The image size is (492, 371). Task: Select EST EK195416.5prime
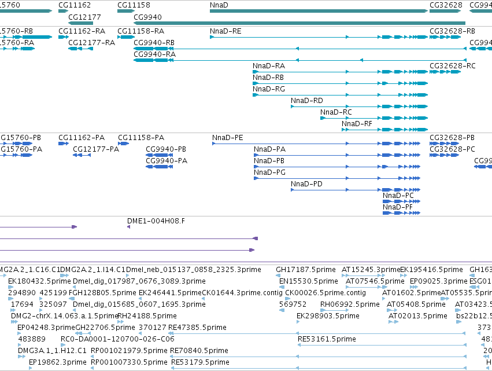[x=404, y=276]
